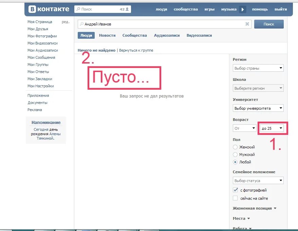Screen dimensions: 298x231
Task: Open Приложения in sidebar
Action: [38, 95]
